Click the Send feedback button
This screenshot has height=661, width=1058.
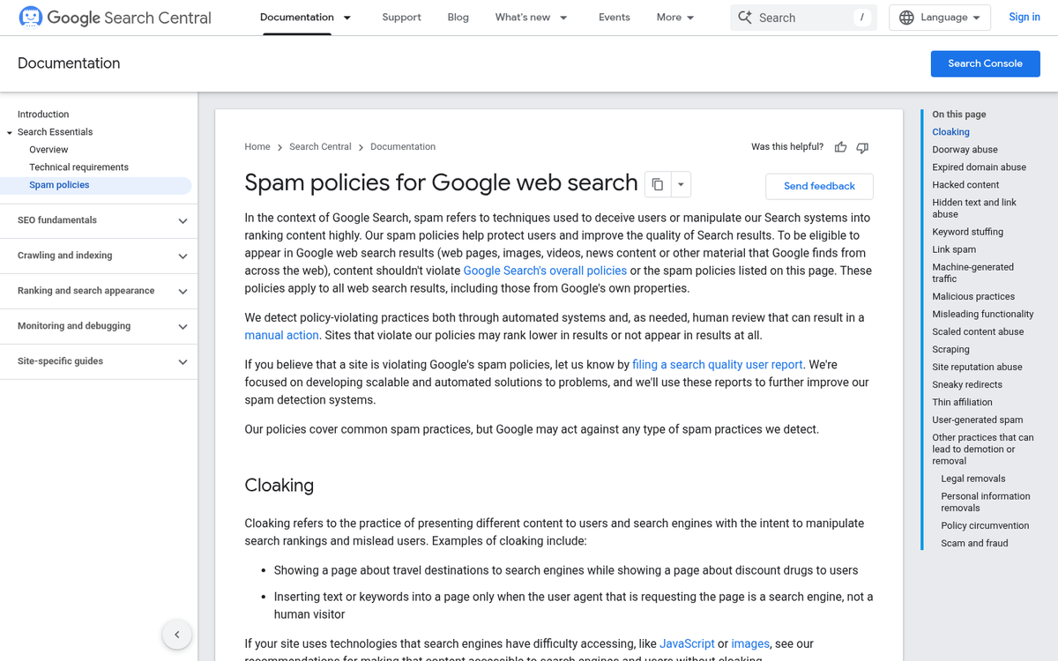pyautogui.click(x=819, y=186)
